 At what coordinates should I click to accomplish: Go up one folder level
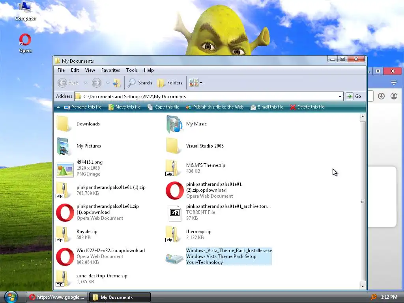117,83
